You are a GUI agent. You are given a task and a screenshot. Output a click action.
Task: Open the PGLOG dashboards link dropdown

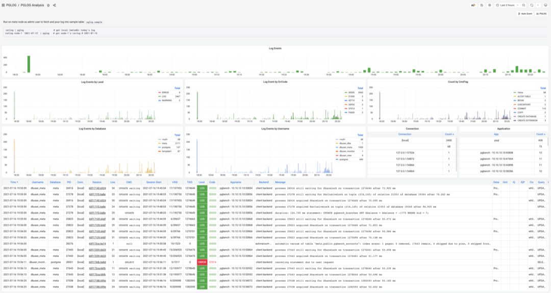(x=541, y=14)
